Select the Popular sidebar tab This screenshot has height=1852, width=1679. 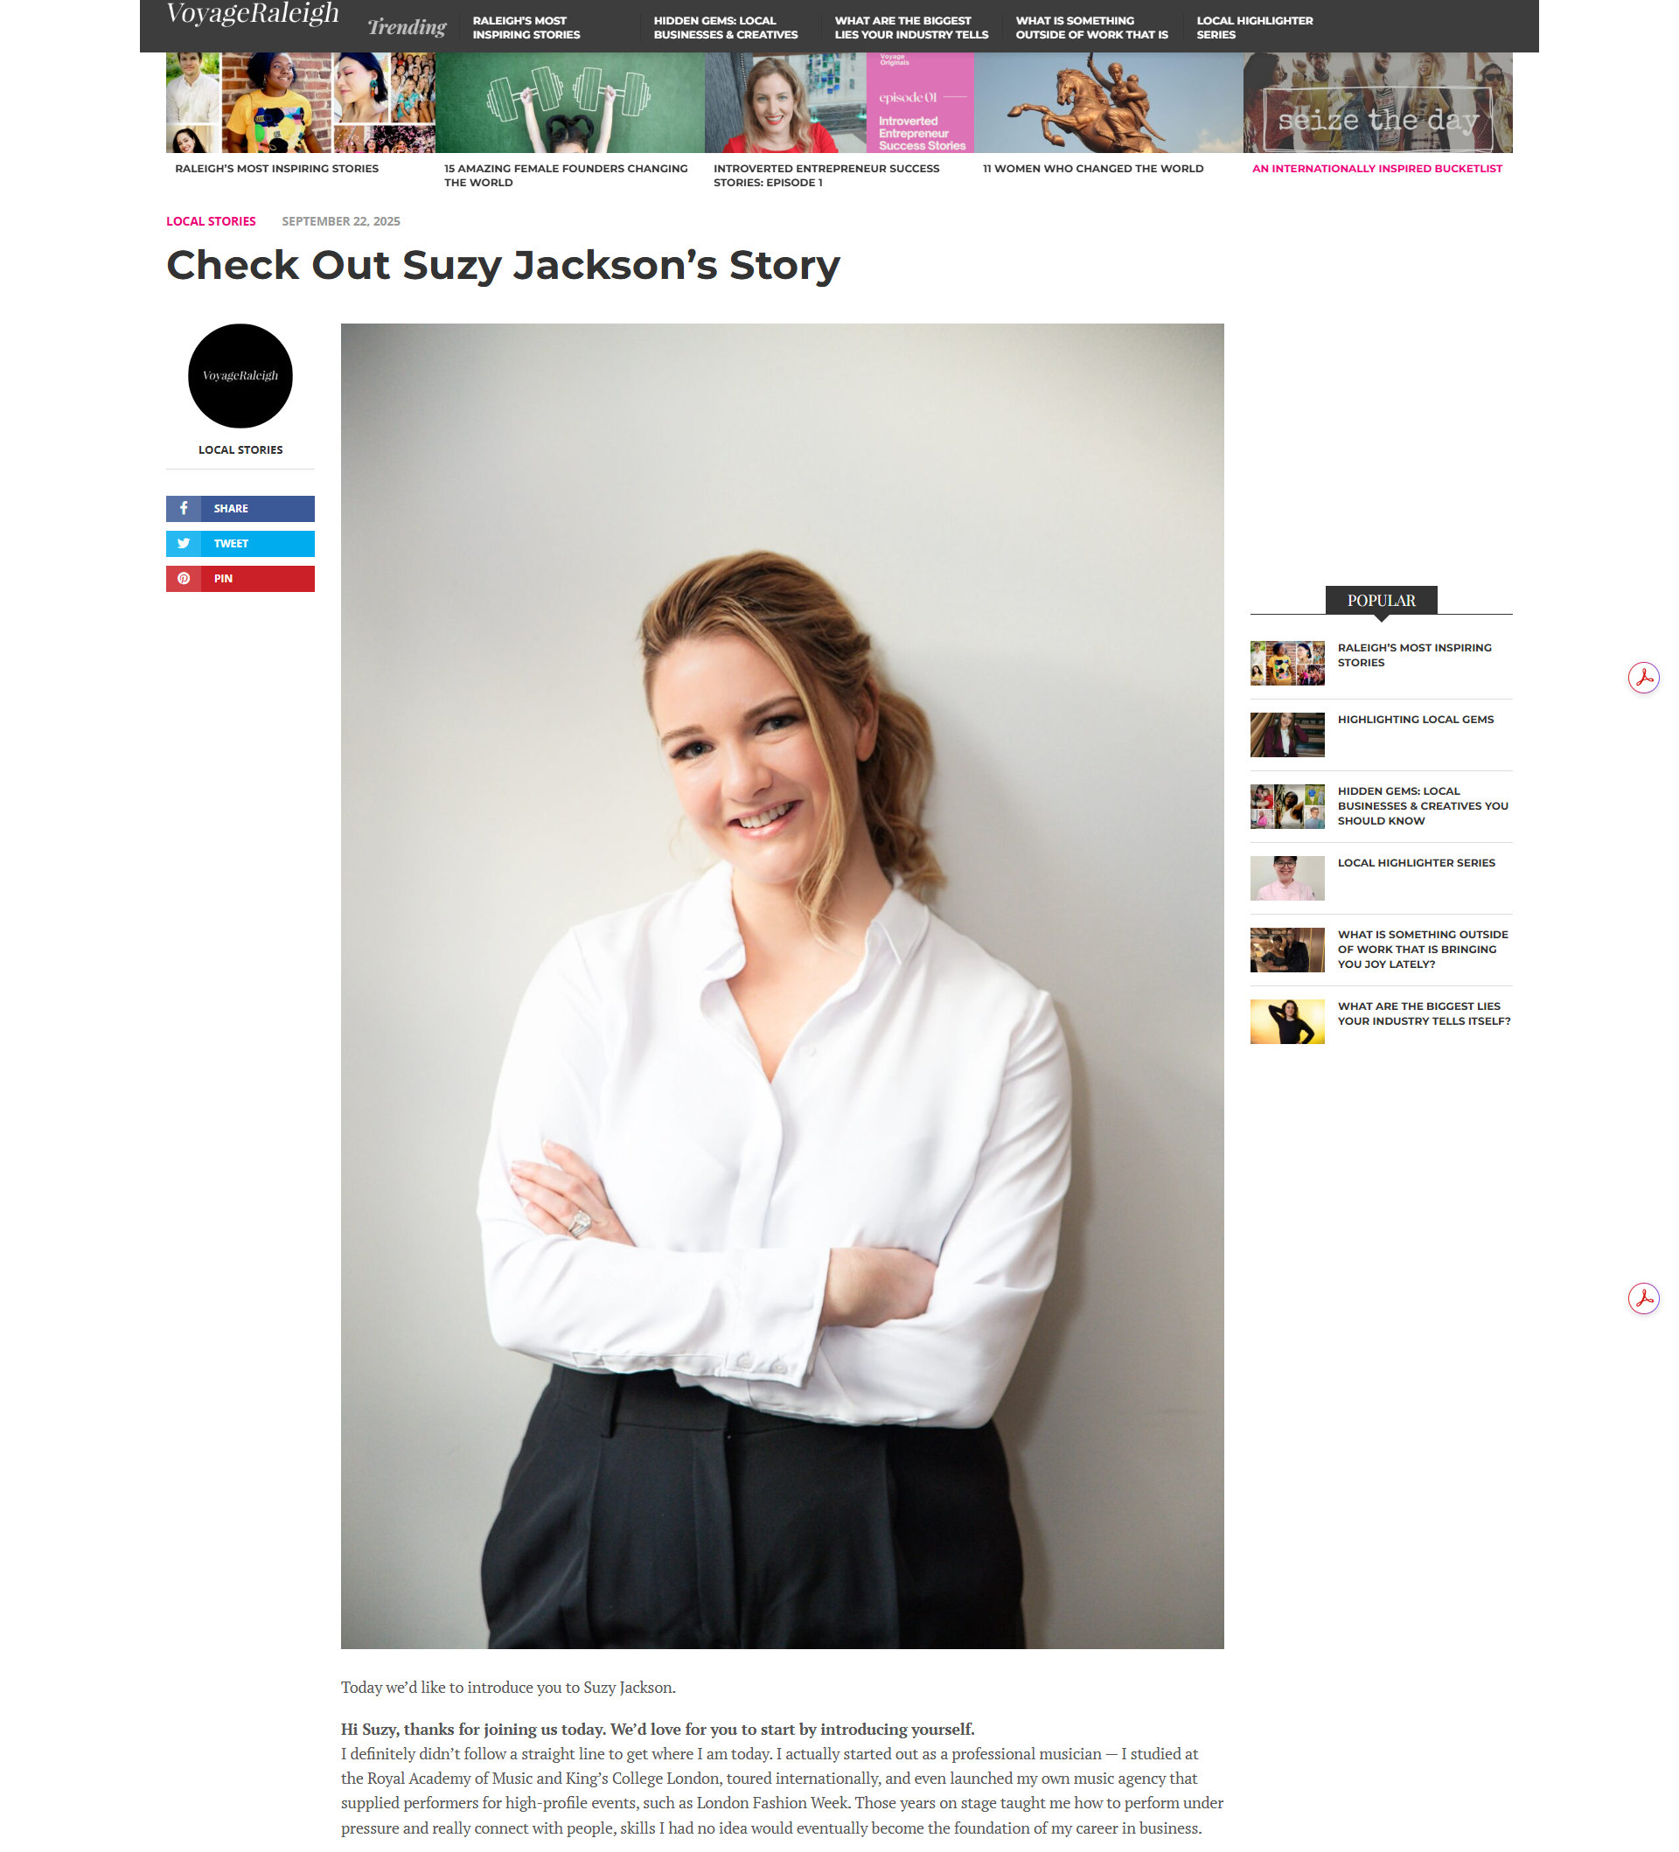[1381, 600]
